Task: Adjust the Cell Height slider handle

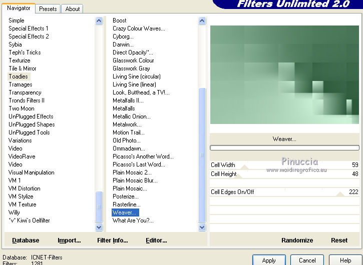Action: 237,176
